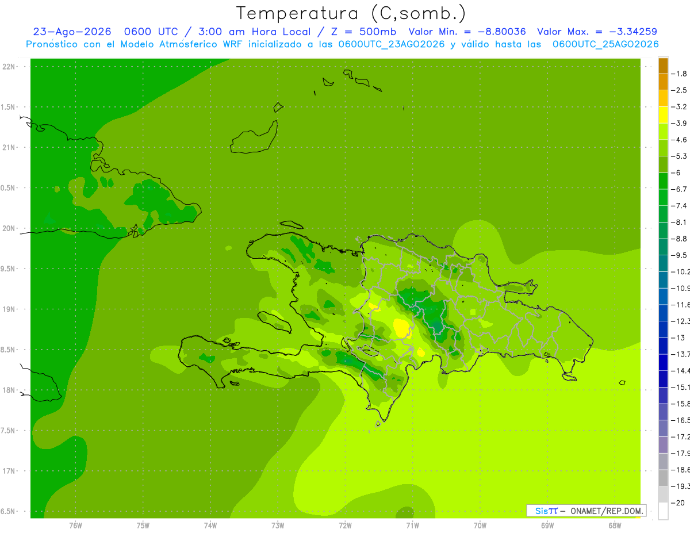This screenshot has height=533, width=690.
Task: Click the blue 'Sis' logo text
Action: 541,511
